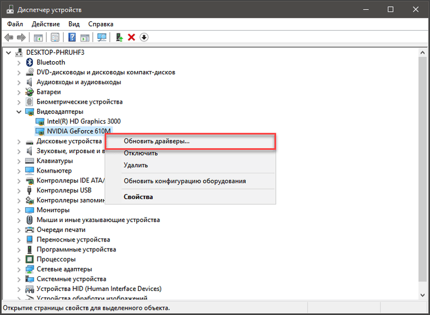The height and width of the screenshot is (315, 430).
Task: Click the show/hide console tree toolbar icon
Action: pyautogui.click(x=38, y=38)
